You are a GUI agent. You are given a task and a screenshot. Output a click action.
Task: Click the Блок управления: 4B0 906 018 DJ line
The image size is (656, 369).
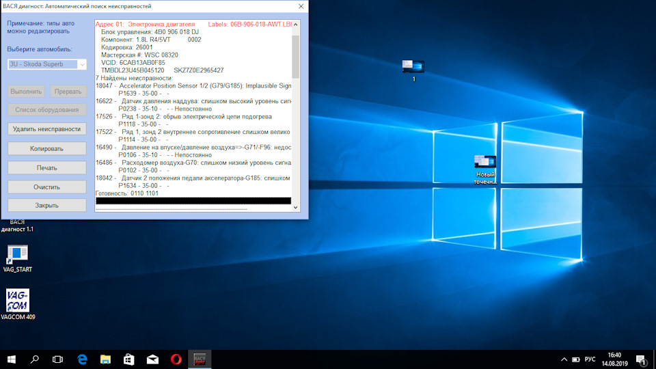point(150,32)
